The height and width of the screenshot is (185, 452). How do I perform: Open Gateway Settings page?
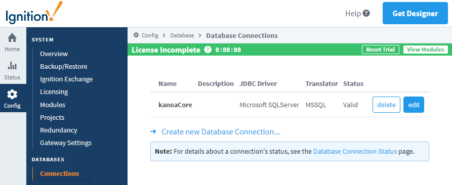(66, 143)
